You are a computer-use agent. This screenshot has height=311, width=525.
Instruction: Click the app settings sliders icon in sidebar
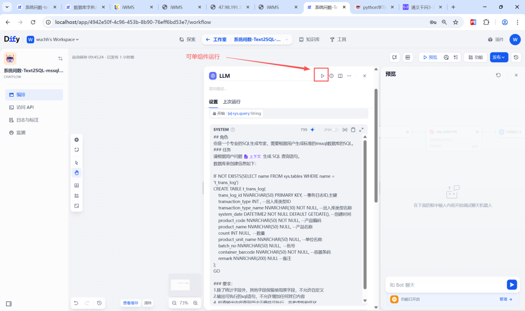click(x=60, y=58)
